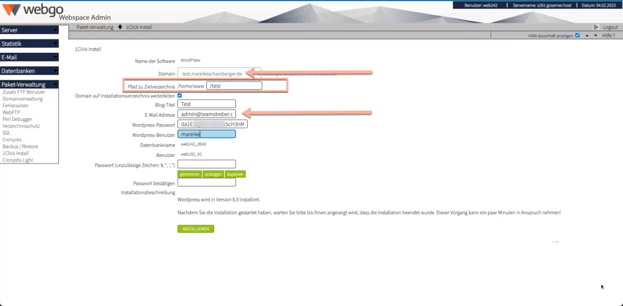The image size is (623, 306).
Task: Click the Wordpress-Passwort input field
Action: 212,124
